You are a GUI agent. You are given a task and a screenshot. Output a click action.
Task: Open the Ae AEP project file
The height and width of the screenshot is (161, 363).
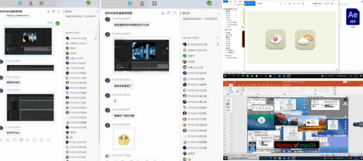coord(353,17)
